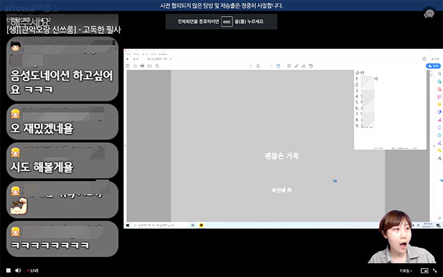This screenshot has width=443, height=277.
Task: Add a comment note icon
Action: pyautogui.click(x=289, y=66)
